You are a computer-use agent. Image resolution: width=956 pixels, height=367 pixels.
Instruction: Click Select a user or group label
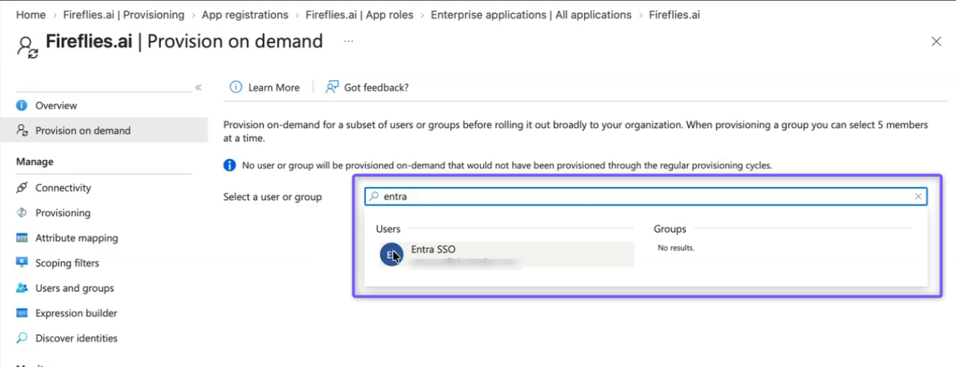[x=273, y=197]
